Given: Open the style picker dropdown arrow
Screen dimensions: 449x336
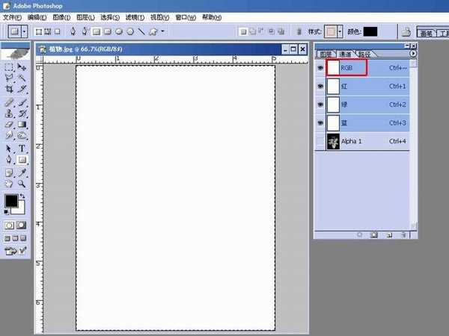Looking at the screenshot, I should [x=340, y=31].
